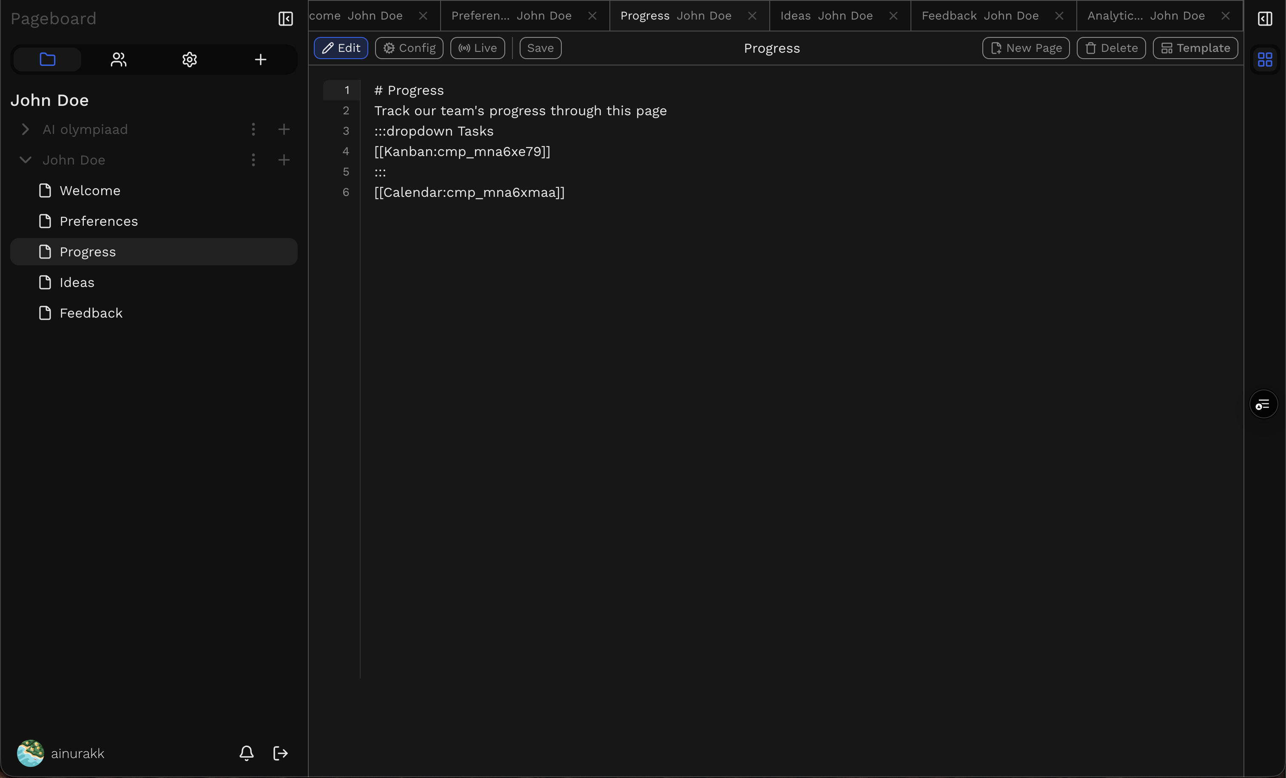Viewport: 1286px width, 778px height.
Task: Switch to Config mode
Action: click(409, 48)
